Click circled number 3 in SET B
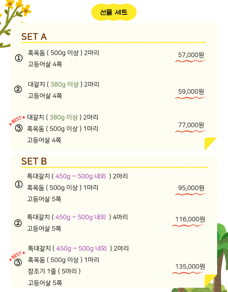Viewport: 228px width, 292px height. tap(18, 263)
